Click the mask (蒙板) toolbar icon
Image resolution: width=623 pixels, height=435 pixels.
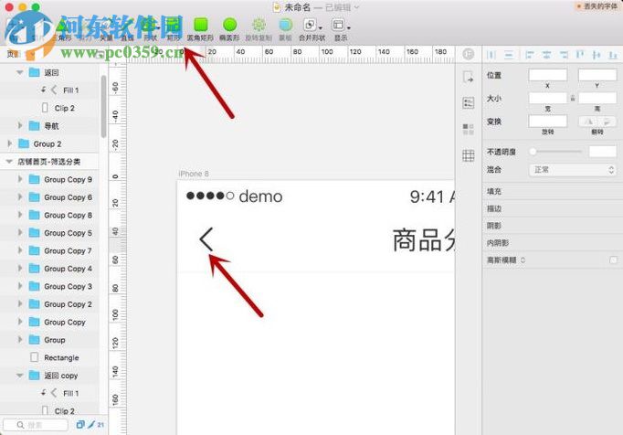click(285, 25)
